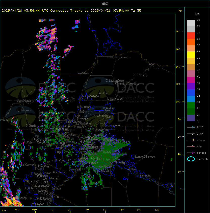Click the 'dBZ' heading above the color legend
The width and height of the screenshot is (210, 213).
click(197, 14)
